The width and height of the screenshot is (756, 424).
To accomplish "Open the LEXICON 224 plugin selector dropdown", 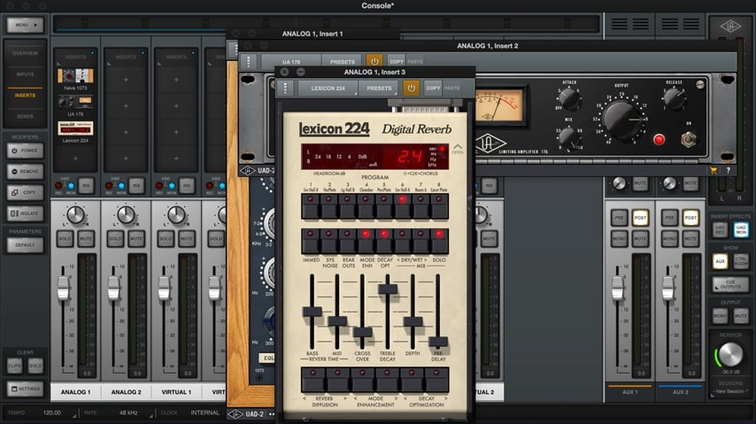I will 328,88.
